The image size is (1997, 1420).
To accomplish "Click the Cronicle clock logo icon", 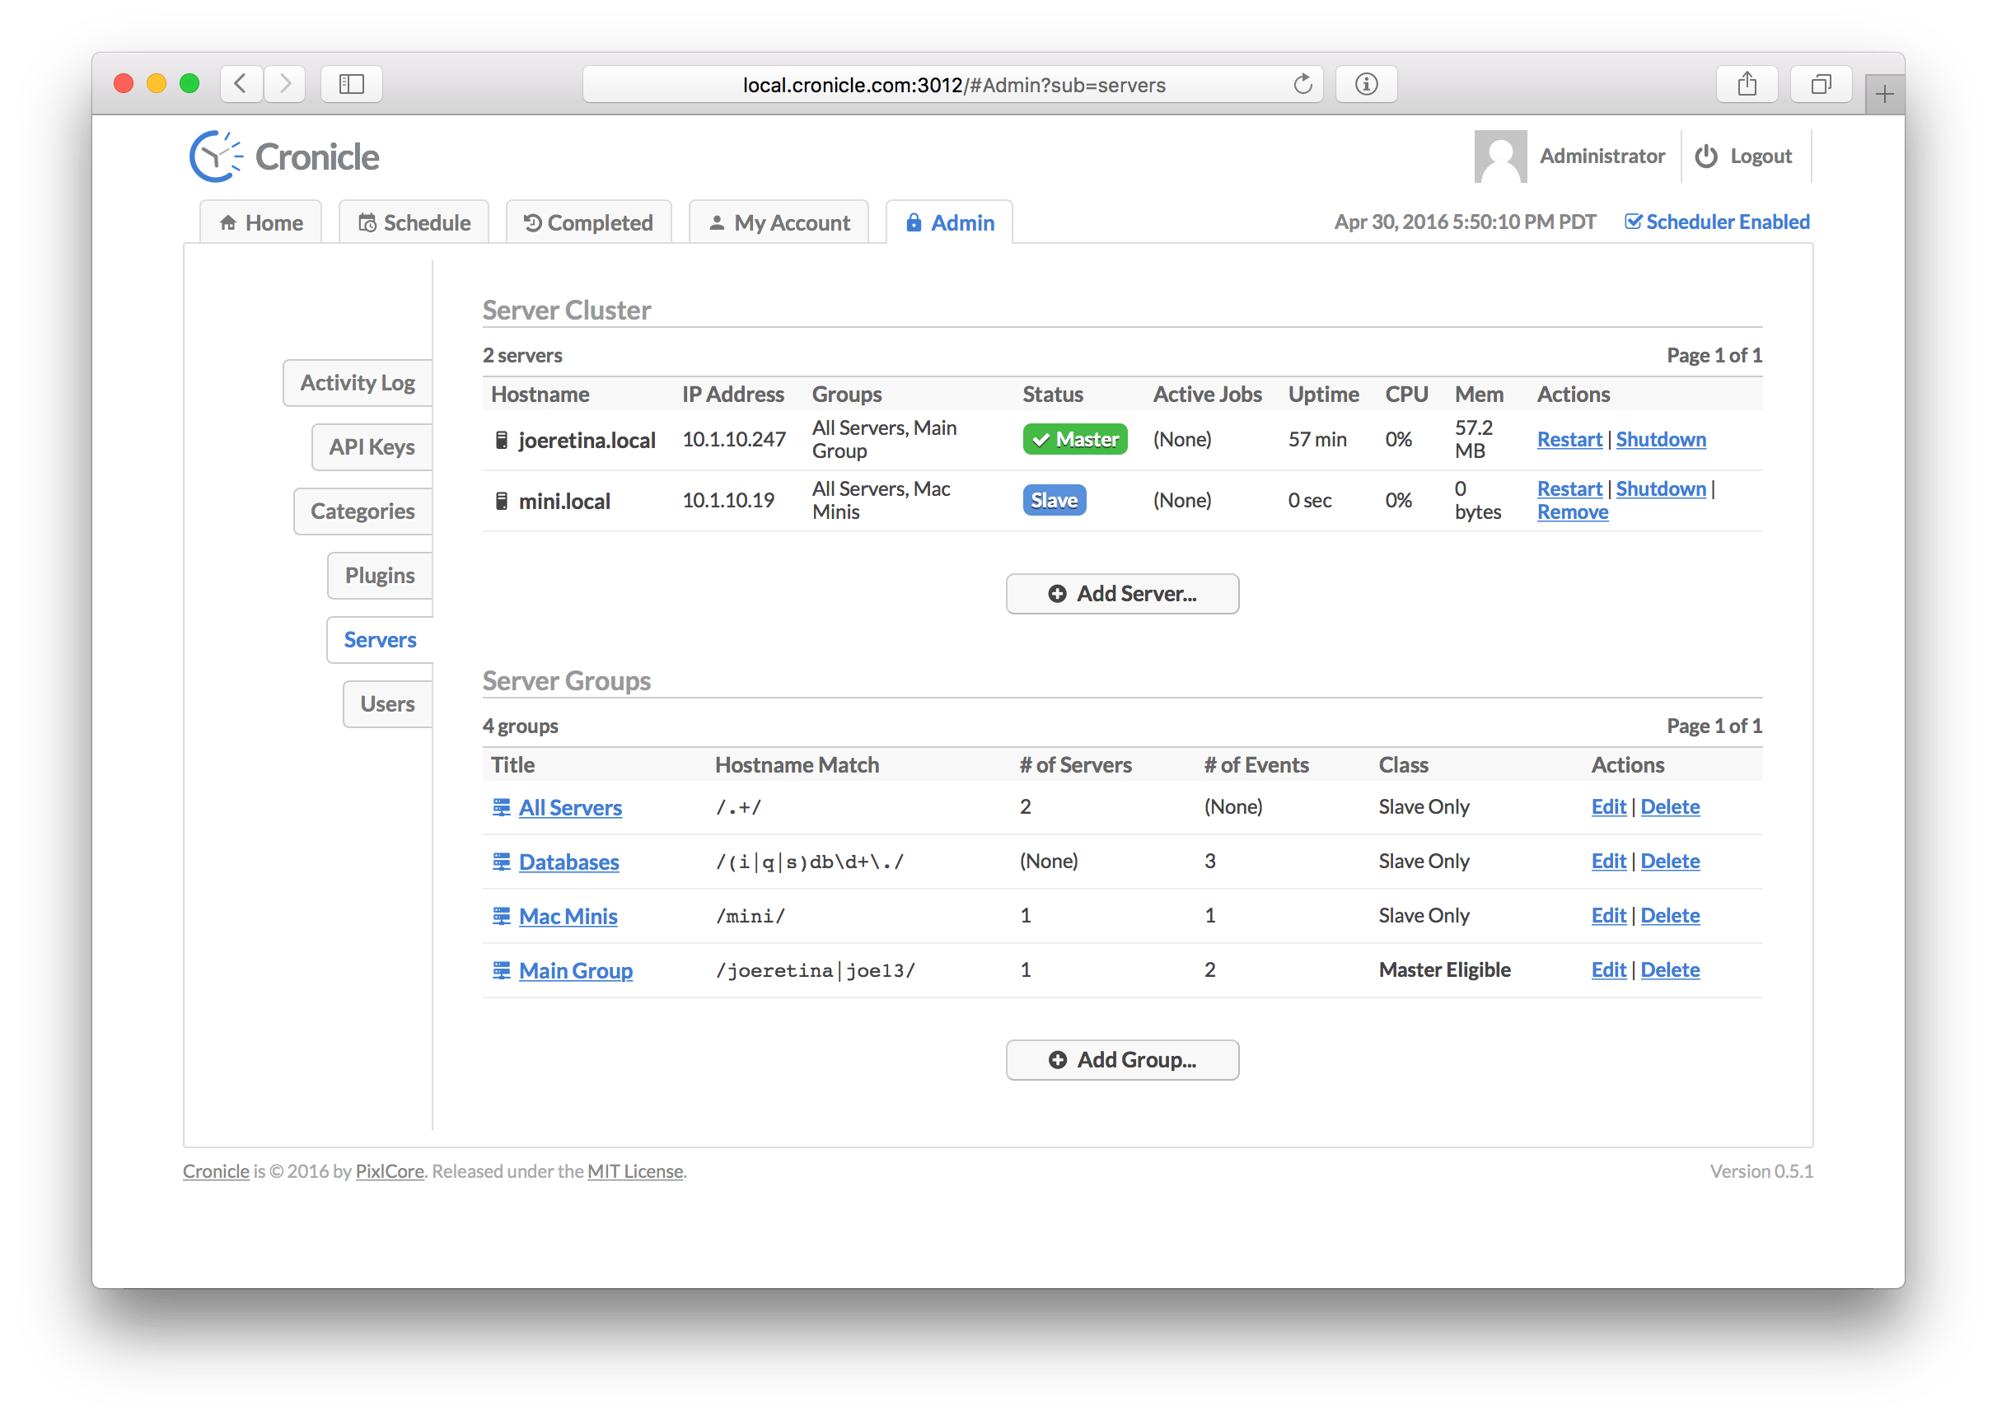I will pyautogui.click(x=216, y=156).
